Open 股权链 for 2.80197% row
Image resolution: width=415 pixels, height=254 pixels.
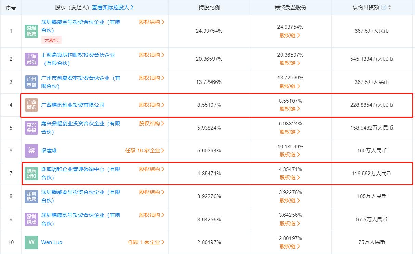click(x=290, y=246)
